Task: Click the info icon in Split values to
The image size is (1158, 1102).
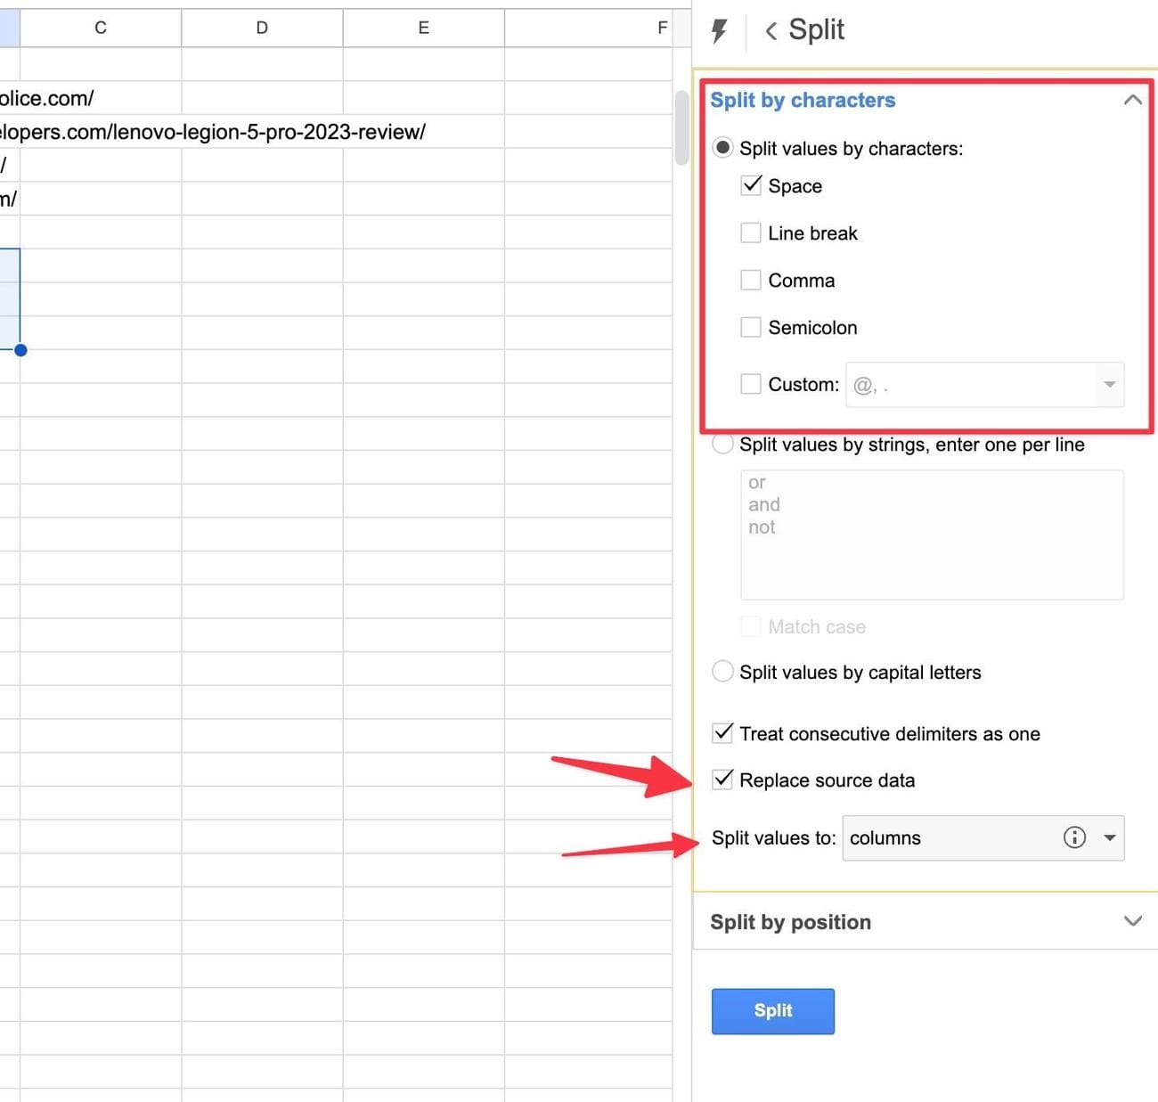Action: point(1074,837)
